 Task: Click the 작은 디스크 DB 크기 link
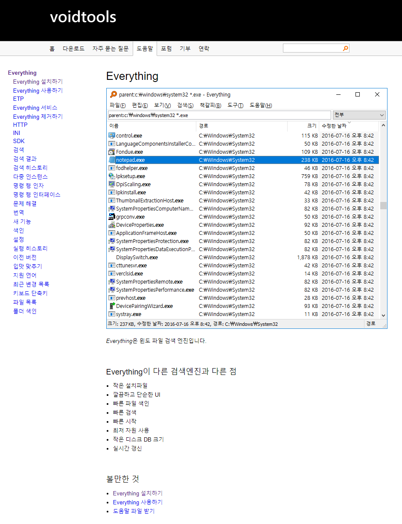point(138,439)
